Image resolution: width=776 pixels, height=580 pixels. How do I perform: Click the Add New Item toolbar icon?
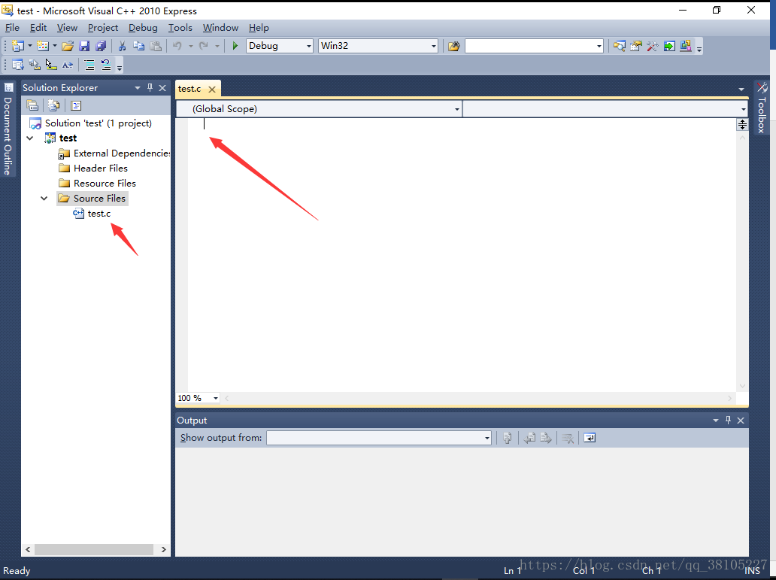click(x=43, y=46)
